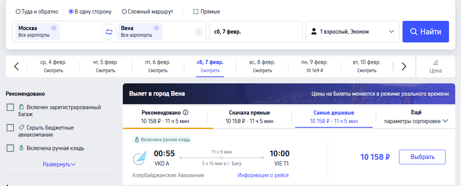Select Туда и обратно radio option
Image resolution: width=461 pixels, height=186 pixels.
[x=18, y=12]
